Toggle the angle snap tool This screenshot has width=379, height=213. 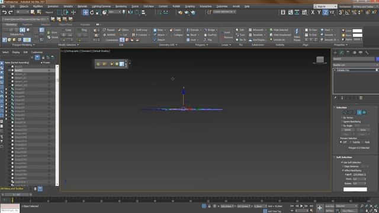[x=348, y=12]
